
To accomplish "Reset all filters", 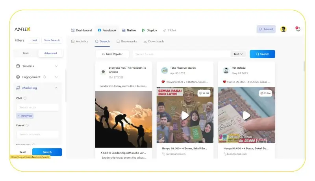I will pyautogui.click(x=23, y=152).
